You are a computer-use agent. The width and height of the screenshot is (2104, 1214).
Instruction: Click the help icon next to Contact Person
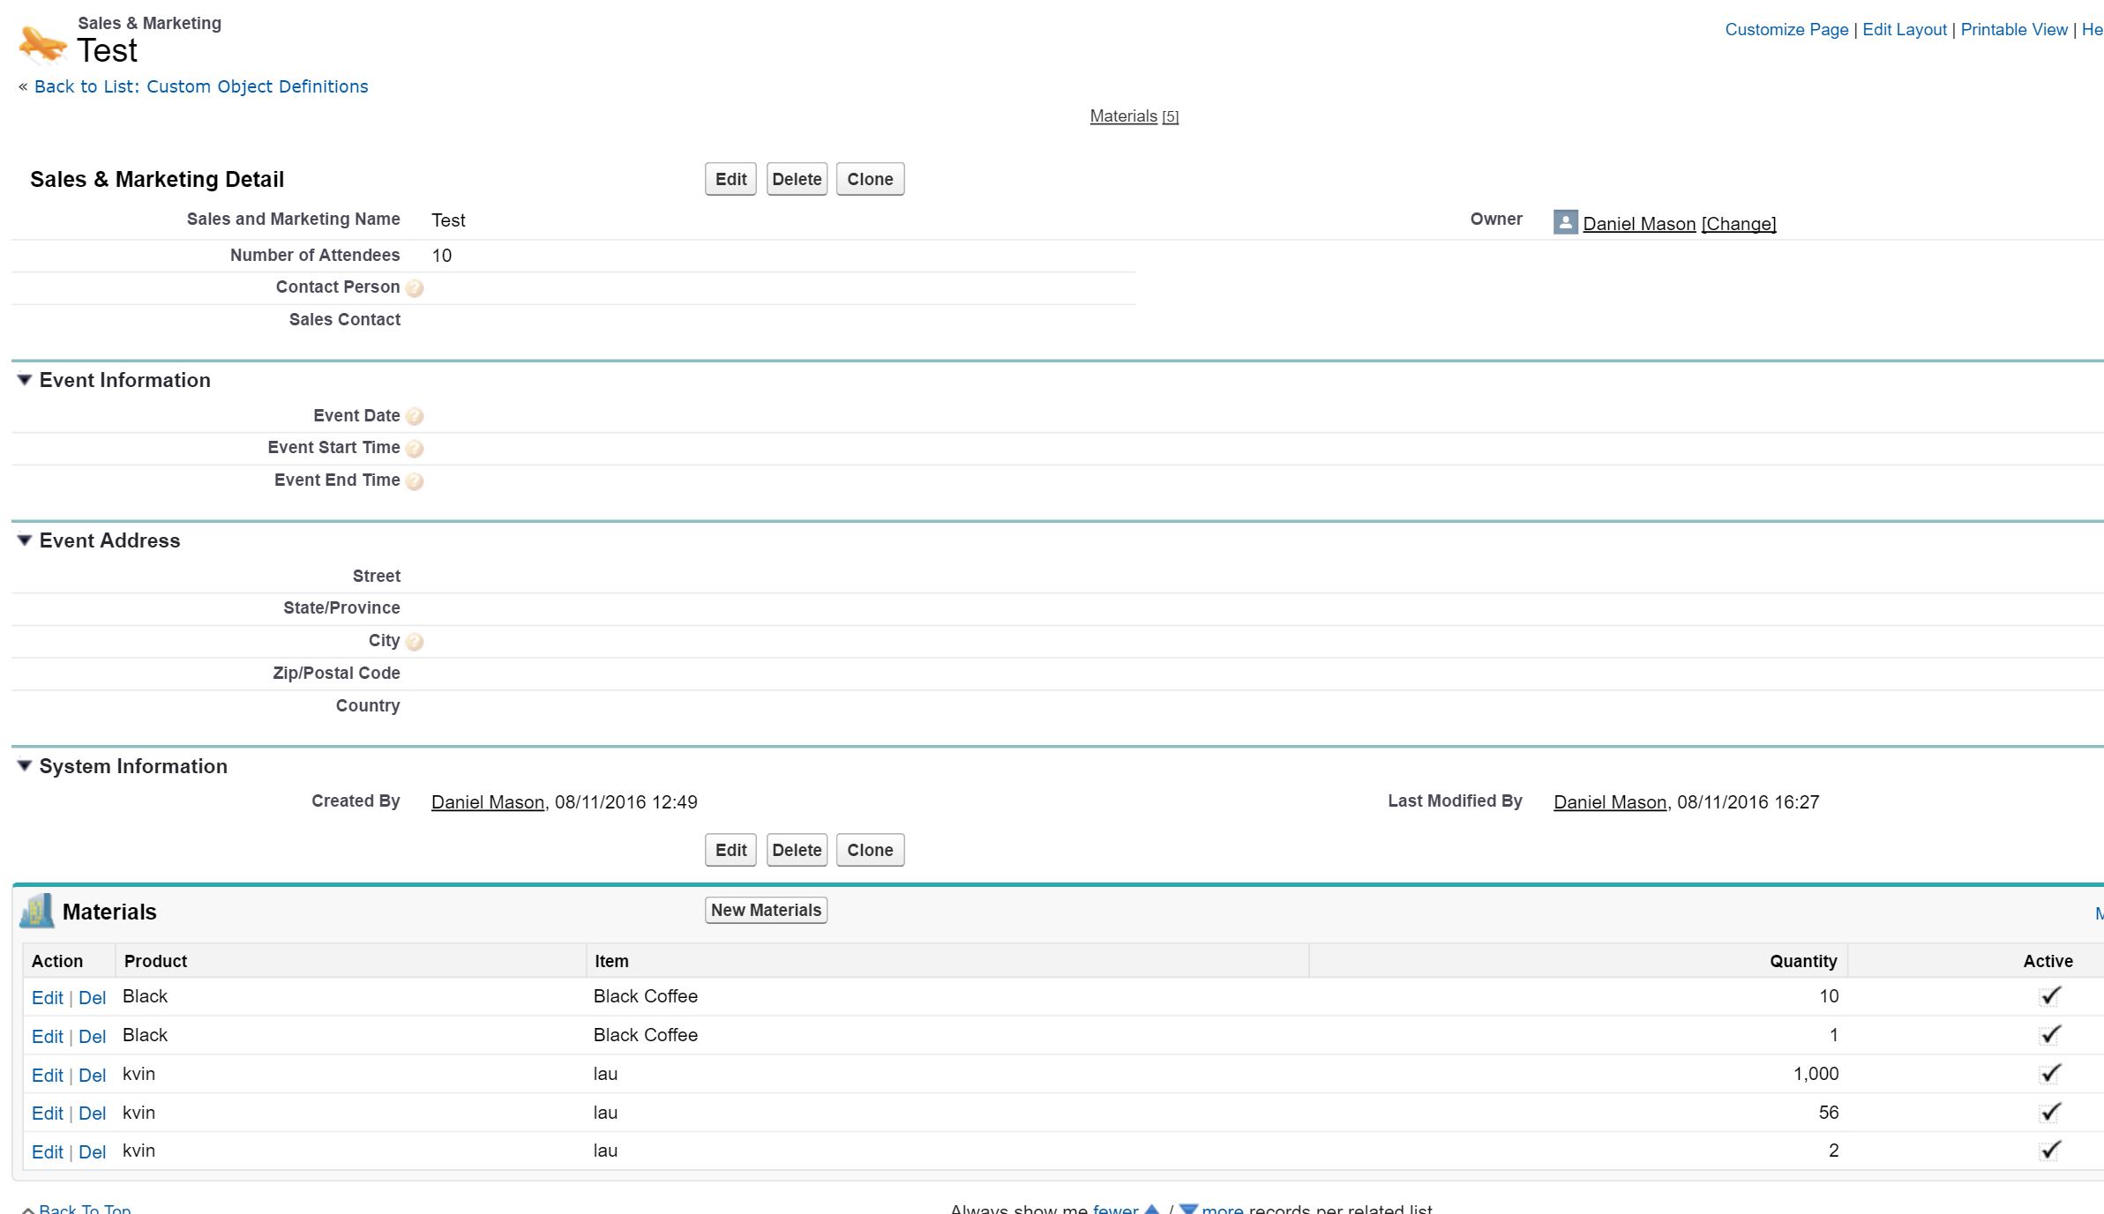pos(415,288)
